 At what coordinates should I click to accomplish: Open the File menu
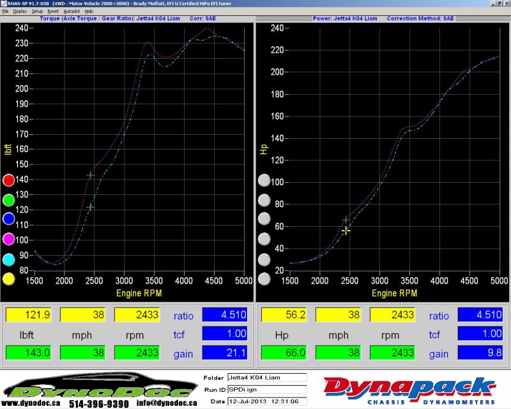pos(6,12)
